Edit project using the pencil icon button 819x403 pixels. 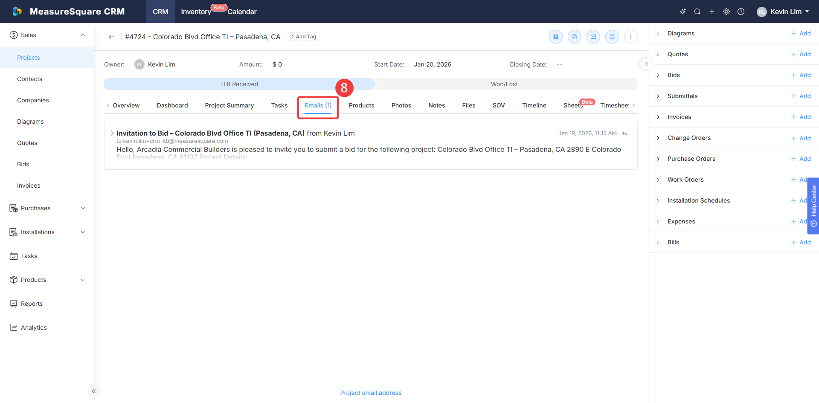coord(612,37)
